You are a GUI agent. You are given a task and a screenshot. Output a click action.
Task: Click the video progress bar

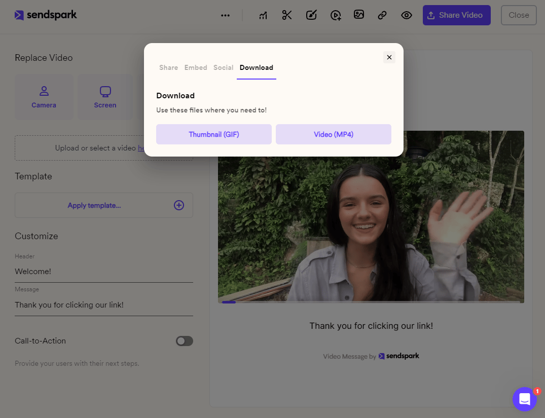[x=371, y=302]
